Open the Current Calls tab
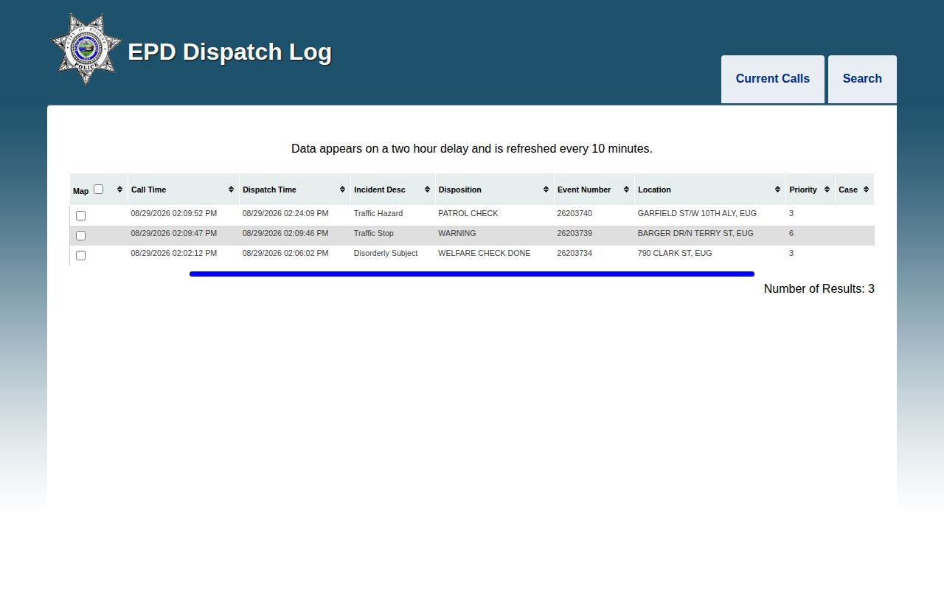Image resolution: width=944 pixels, height=590 pixels. tap(773, 79)
